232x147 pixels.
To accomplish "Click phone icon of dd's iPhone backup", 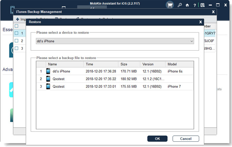I will point(48,71).
